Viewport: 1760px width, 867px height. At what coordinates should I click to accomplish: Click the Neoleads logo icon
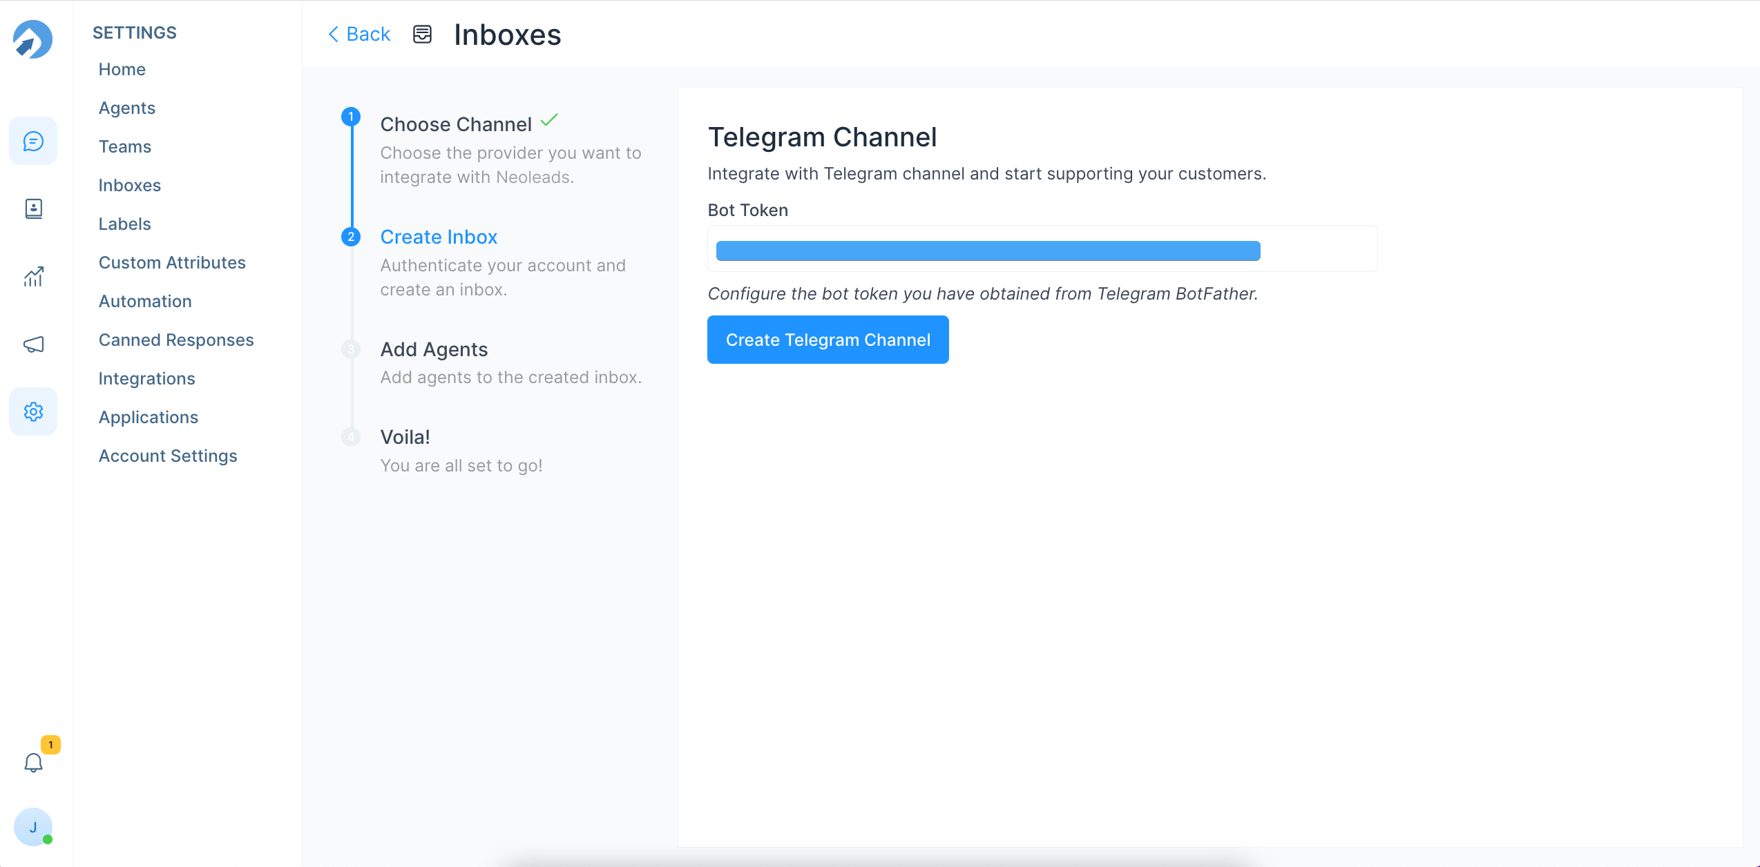click(32, 39)
